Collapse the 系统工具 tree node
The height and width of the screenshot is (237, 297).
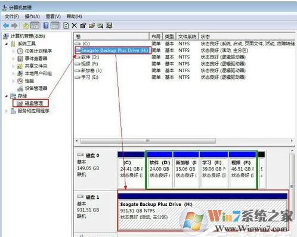(x=7, y=44)
